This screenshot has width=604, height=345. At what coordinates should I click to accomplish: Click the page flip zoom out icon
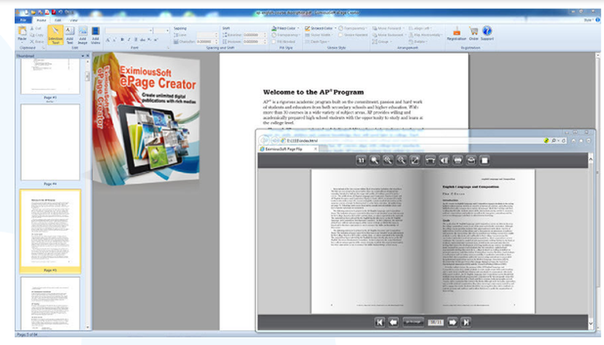(402, 160)
